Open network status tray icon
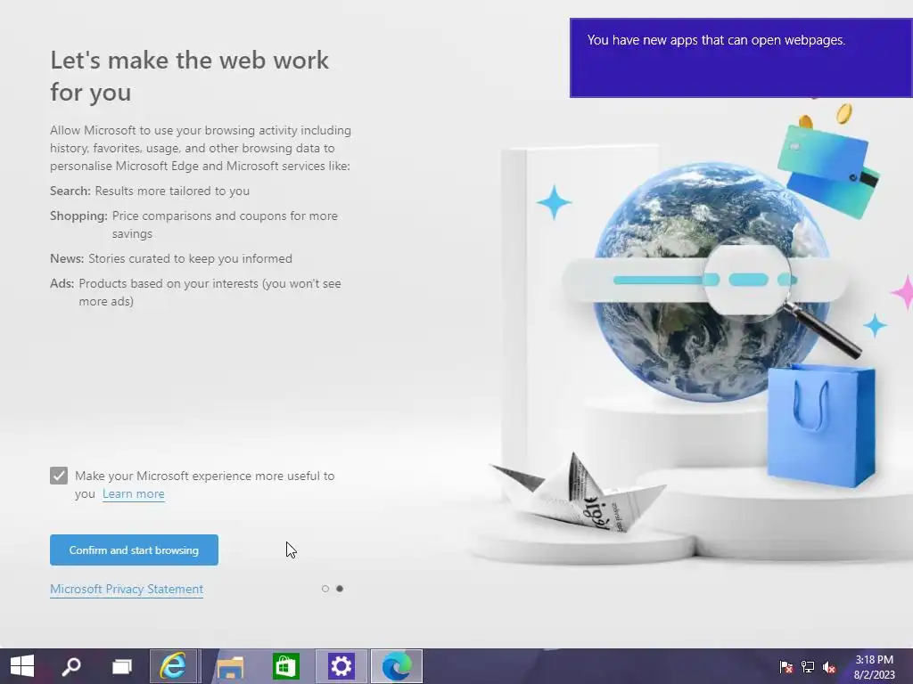This screenshot has height=684, width=913. pos(808,666)
